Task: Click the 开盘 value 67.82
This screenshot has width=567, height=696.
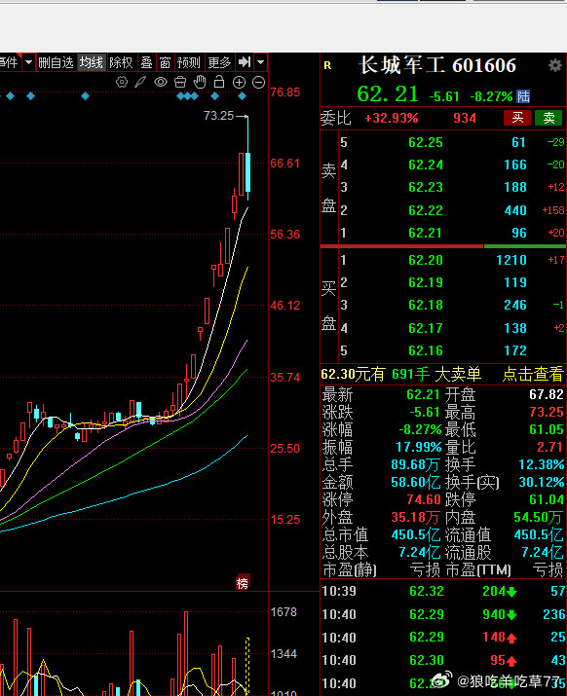Action: pos(547,394)
